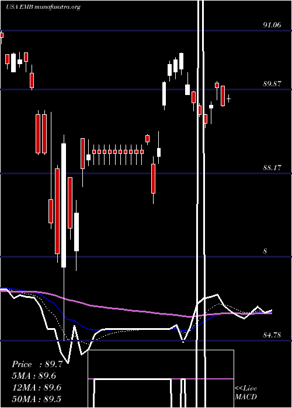Click the 50MA : 89.5 value
This screenshot has height=408, width=292.
tap(37, 399)
